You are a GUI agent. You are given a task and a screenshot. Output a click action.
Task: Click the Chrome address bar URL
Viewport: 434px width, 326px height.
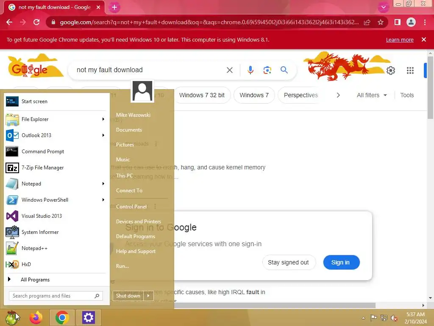point(209,22)
